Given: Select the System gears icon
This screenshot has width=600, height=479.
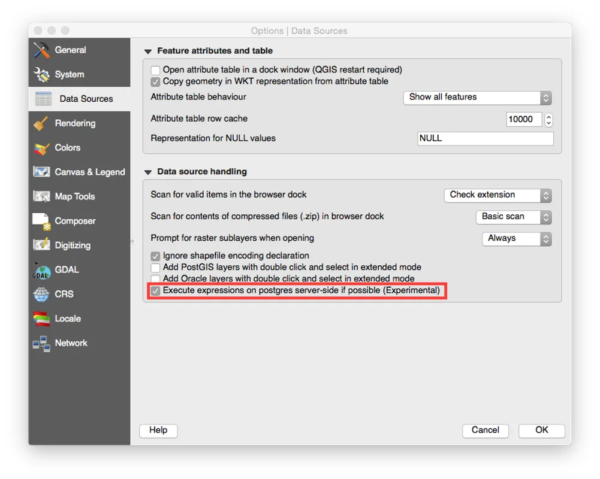Looking at the screenshot, I should [41, 75].
